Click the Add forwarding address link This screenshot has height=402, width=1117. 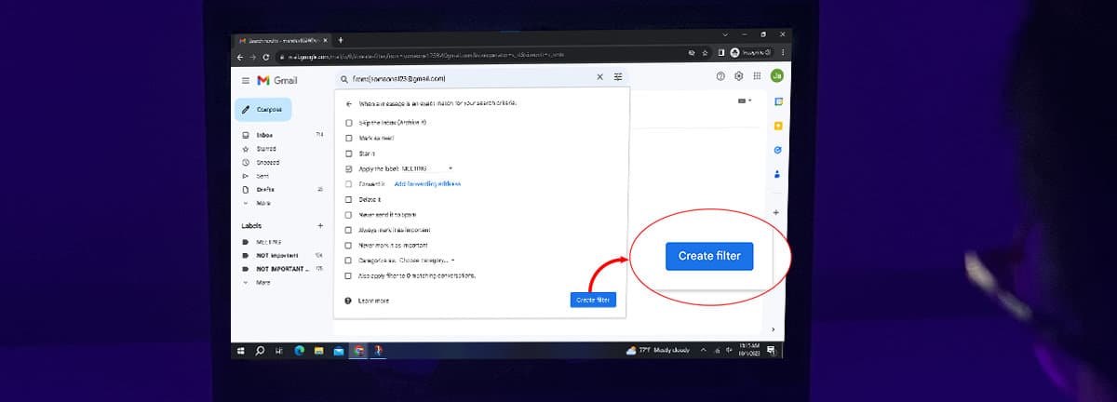[427, 184]
